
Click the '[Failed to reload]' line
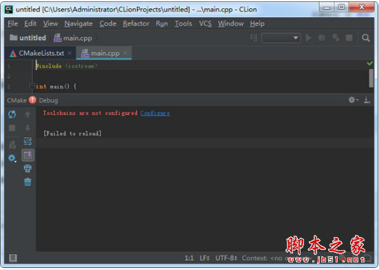[72, 133]
